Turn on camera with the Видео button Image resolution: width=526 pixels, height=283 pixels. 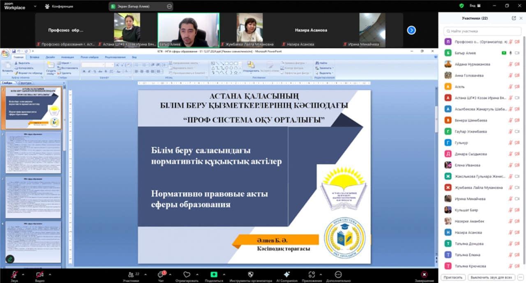click(x=40, y=275)
